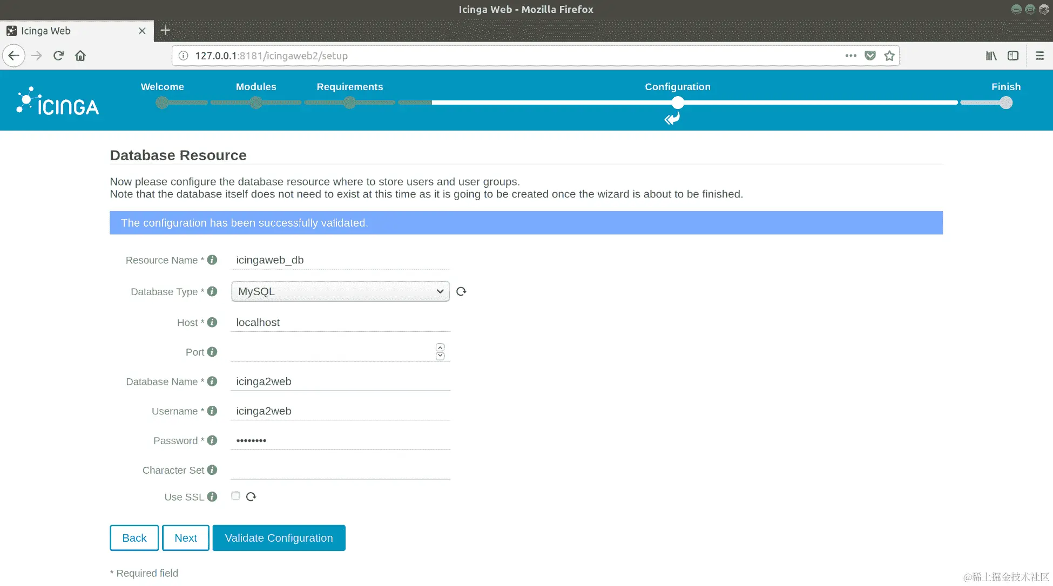
Task: Increase port with stepper up arrow
Action: click(440, 347)
